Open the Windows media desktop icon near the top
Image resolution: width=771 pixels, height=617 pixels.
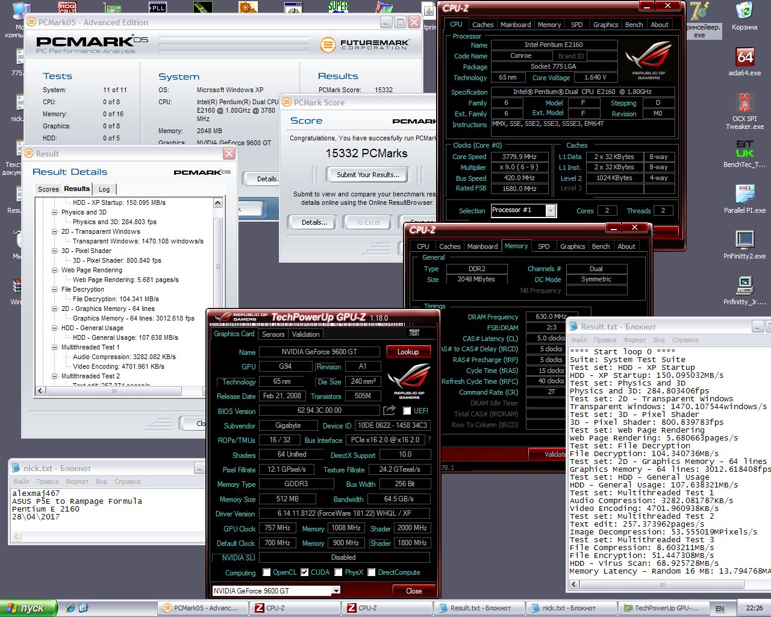(x=384, y=7)
